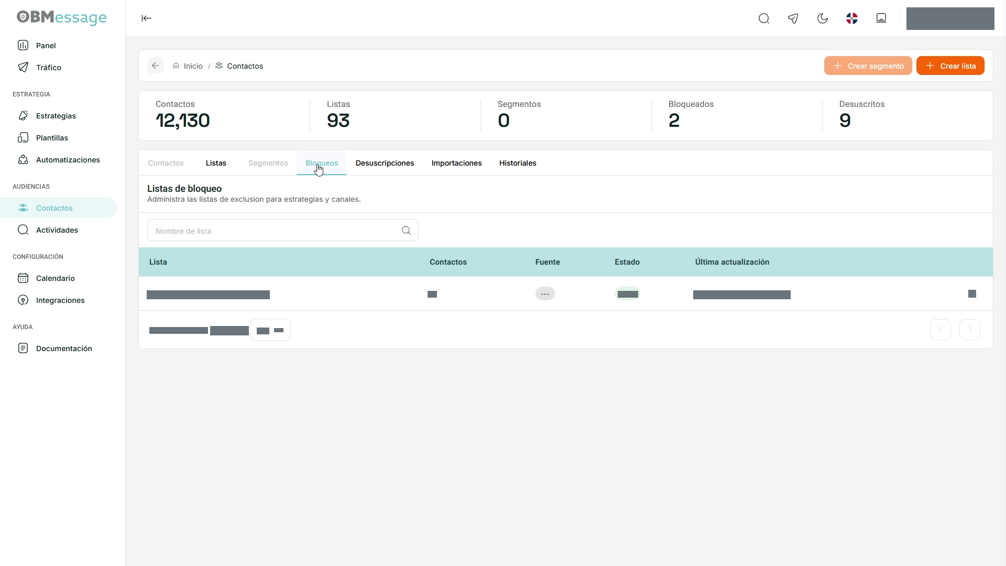Go to the Inicio breadcrumb link

188,66
